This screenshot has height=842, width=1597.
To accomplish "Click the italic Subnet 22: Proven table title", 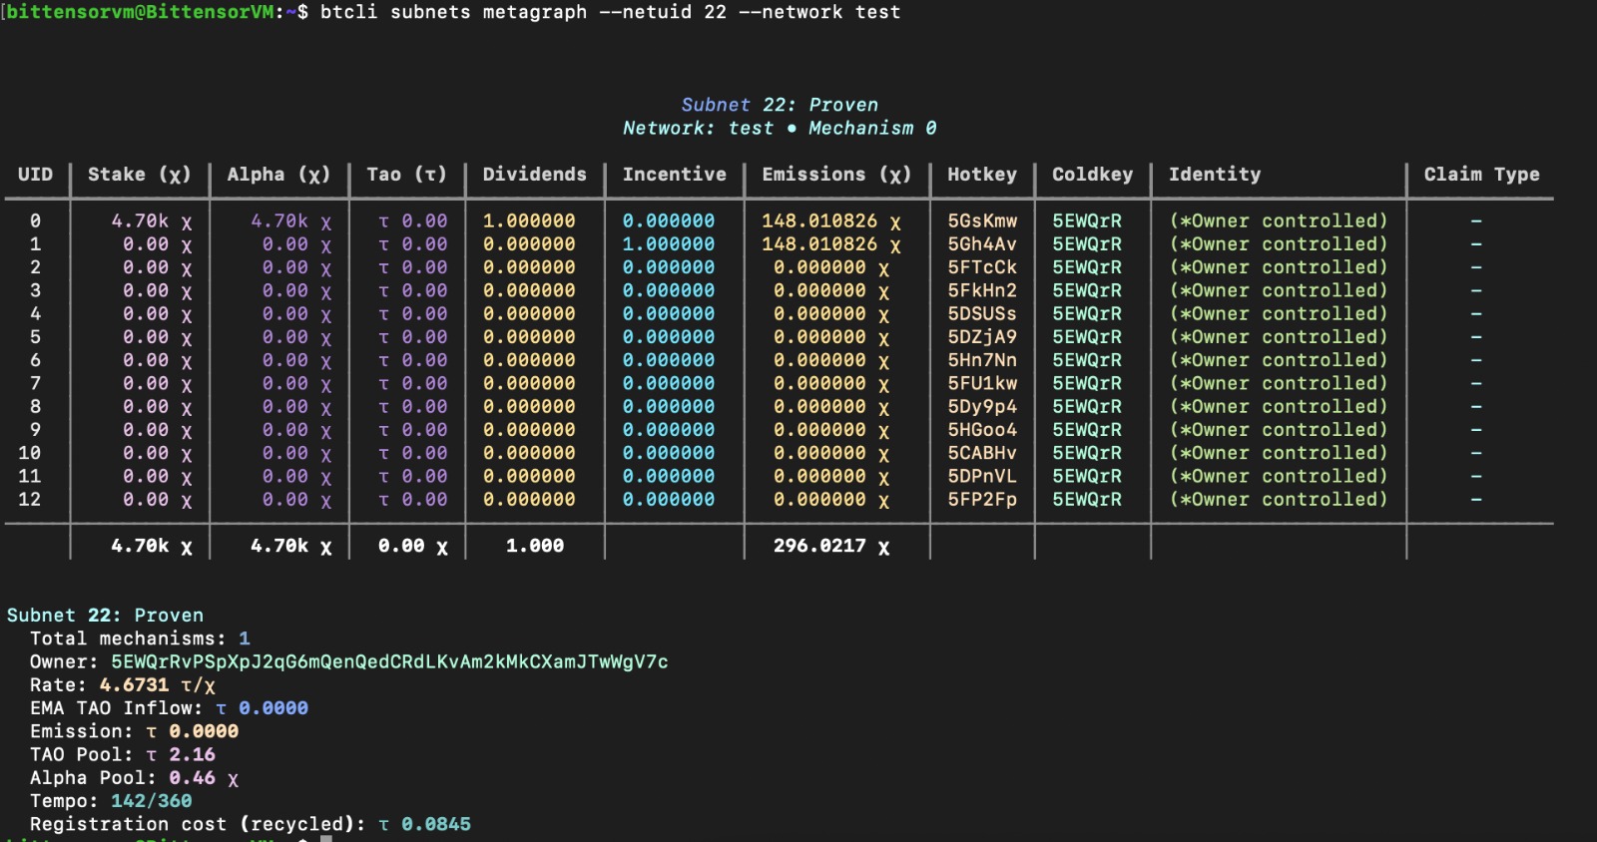I will (779, 105).
